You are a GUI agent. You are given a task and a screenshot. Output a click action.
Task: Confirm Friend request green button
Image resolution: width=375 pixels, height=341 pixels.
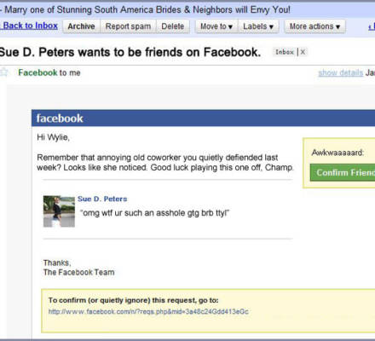343,172
